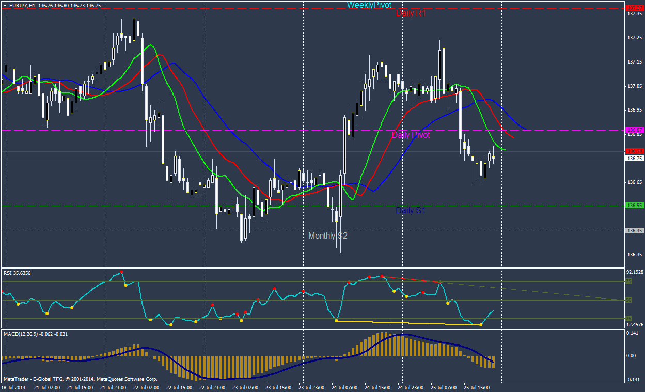Screen dimensions: 645x392
Task: Open the dropdown arrow beside EURJPY,H1
Action: 5,5
